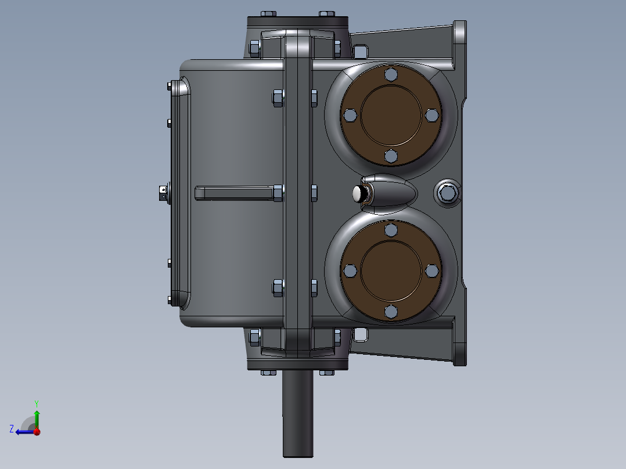
Task: Click the blue Z axis arrow on triad
Action: click(x=24, y=432)
